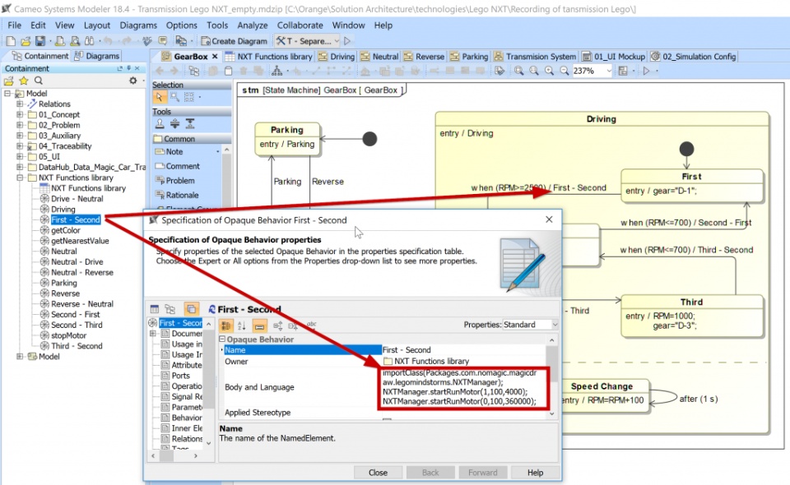This screenshot has width=790, height=485.
Task: Open the File menu
Action: [14, 25]
